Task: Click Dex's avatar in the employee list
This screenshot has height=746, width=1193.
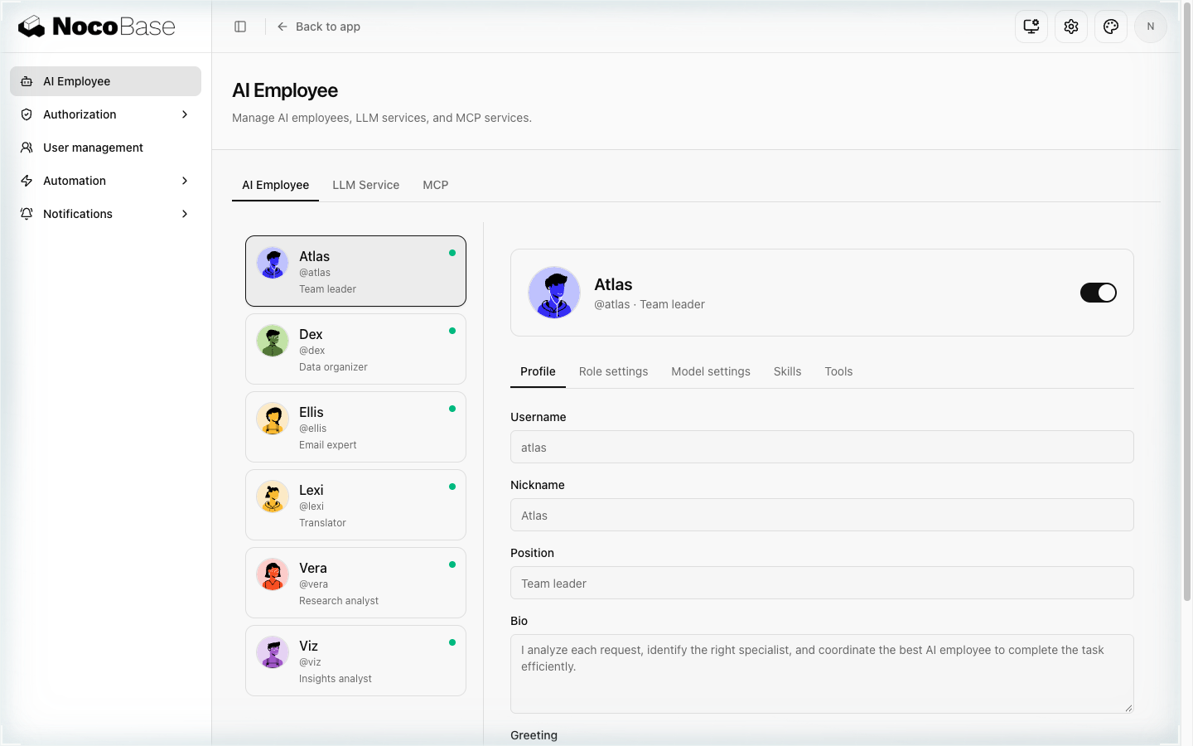Action: pyautogui.click(x=273, y=341)
